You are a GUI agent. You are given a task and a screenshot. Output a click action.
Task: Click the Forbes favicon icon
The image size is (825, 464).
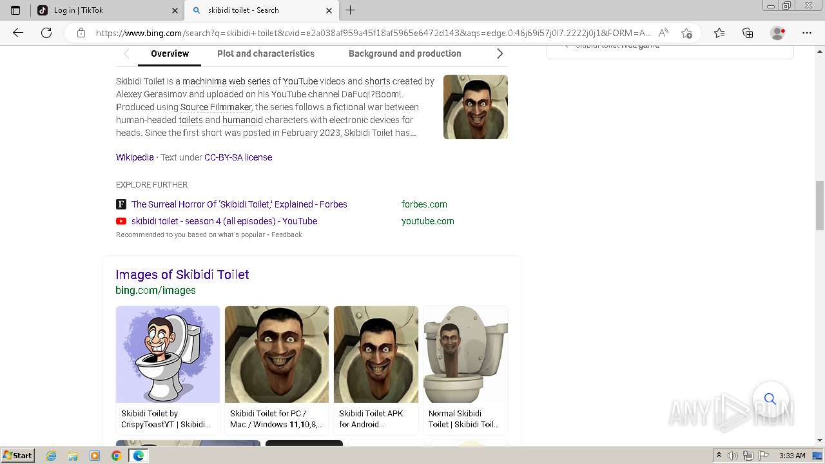(x=121, y=204)
